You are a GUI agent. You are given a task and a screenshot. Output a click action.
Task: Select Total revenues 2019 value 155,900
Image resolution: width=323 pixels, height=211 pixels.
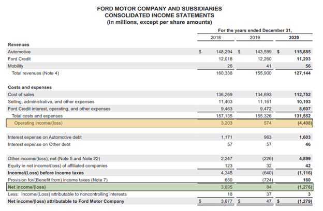263,73
